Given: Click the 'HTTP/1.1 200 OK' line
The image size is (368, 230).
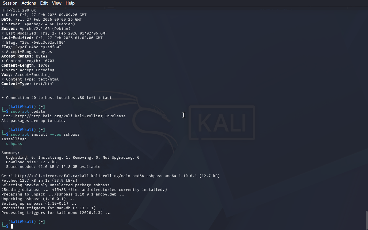Looking at the screenshot, I should point(19,10).
